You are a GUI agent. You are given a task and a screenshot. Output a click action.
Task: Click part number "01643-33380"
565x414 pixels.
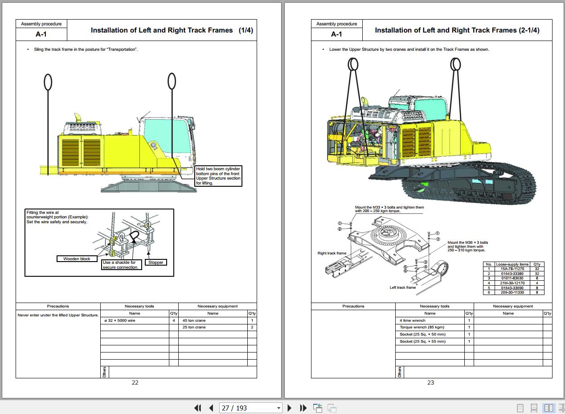[512, 274]
